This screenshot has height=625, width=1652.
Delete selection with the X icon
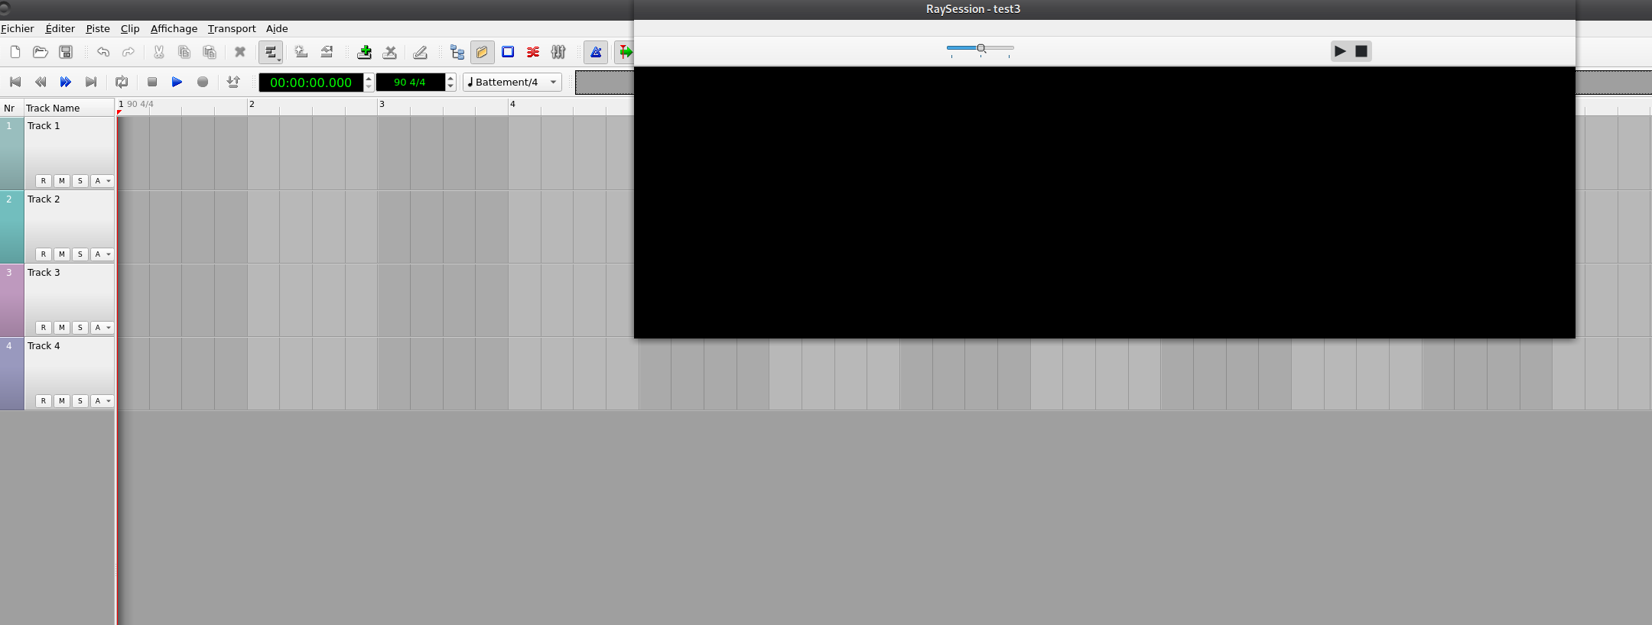[240, 52]
